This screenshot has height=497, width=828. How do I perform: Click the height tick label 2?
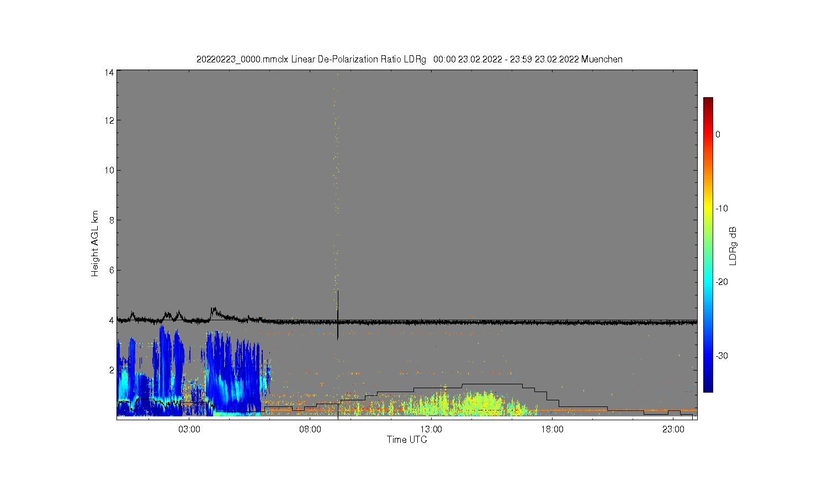pyautogui.click(x=112, y=369)
